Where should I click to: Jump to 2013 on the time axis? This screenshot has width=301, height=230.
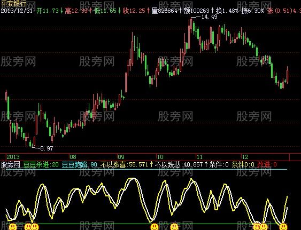(x=13, y=157)
